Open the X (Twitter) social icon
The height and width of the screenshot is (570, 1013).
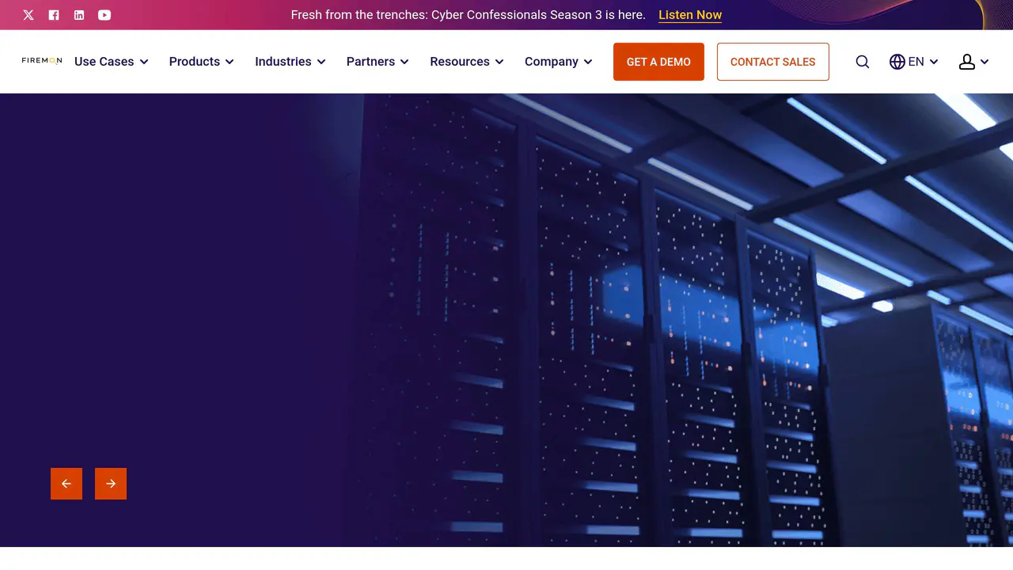28,15
